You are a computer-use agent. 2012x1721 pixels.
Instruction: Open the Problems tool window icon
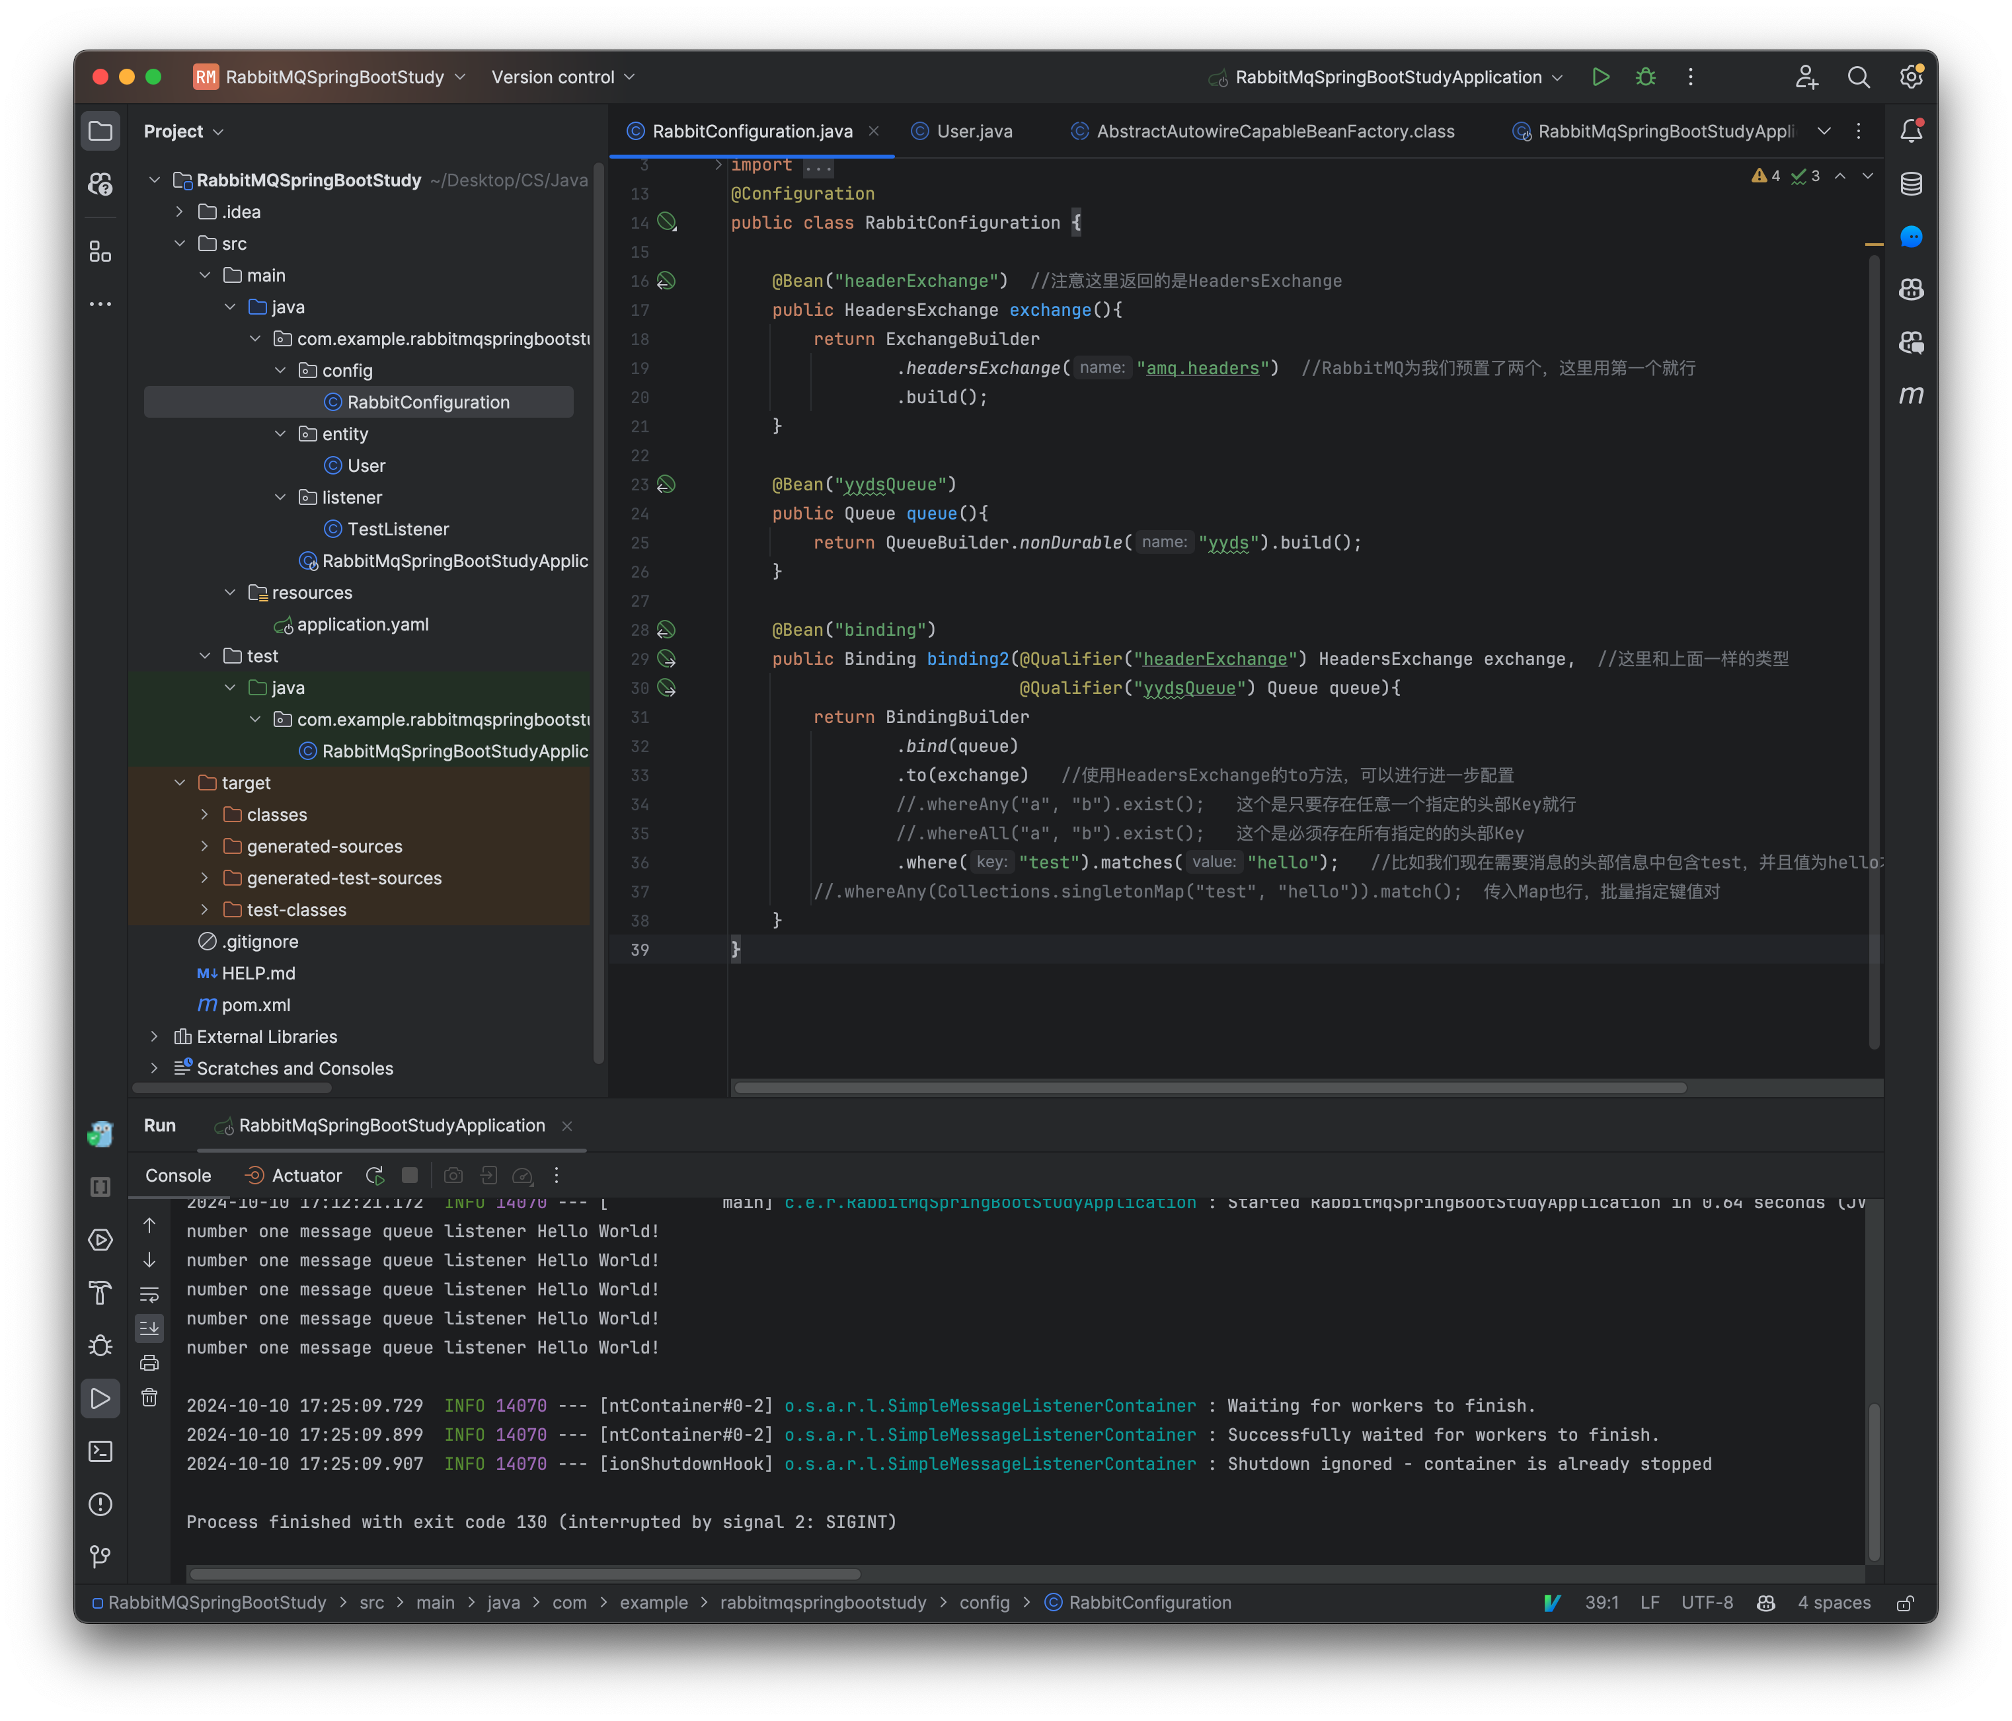(101, 1504)
